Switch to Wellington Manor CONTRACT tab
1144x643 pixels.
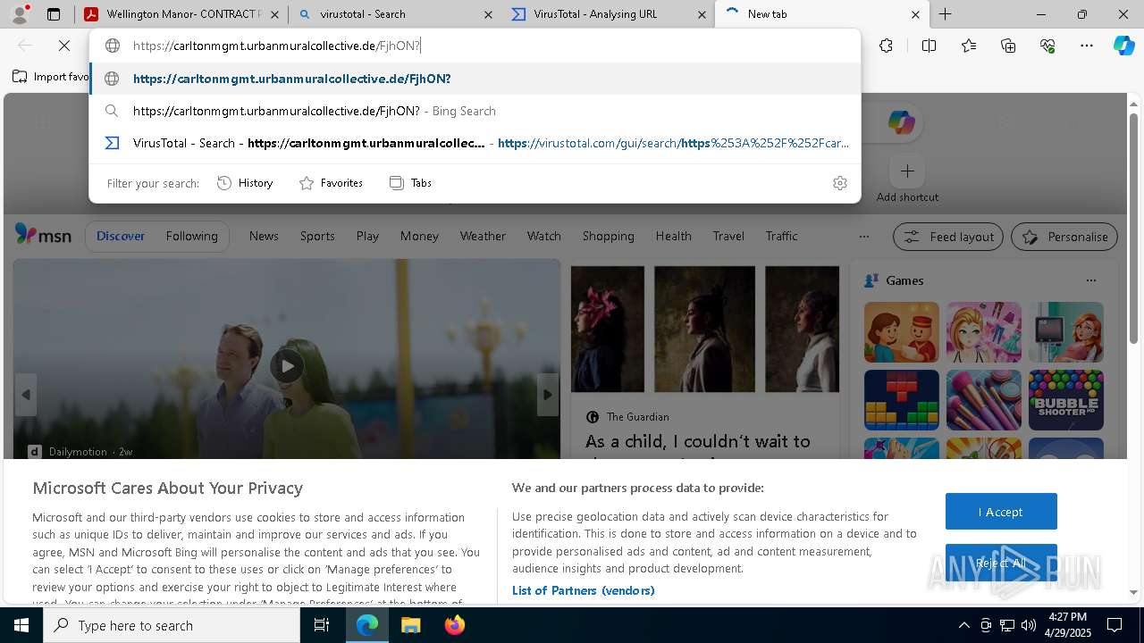coord(182,14)
